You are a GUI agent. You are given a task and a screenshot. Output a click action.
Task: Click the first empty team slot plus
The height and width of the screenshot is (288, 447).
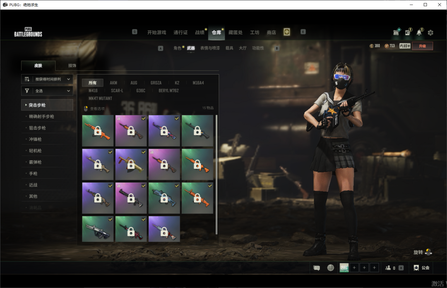(354, 268)
